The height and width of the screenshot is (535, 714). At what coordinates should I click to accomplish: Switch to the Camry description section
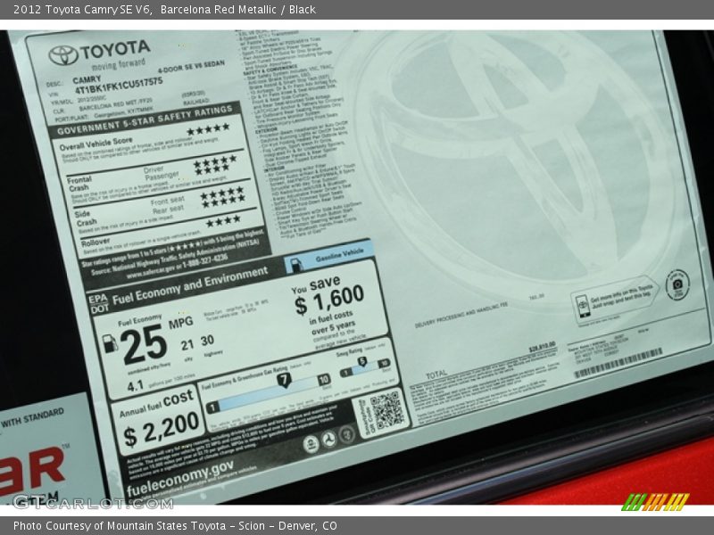(88, 78)
